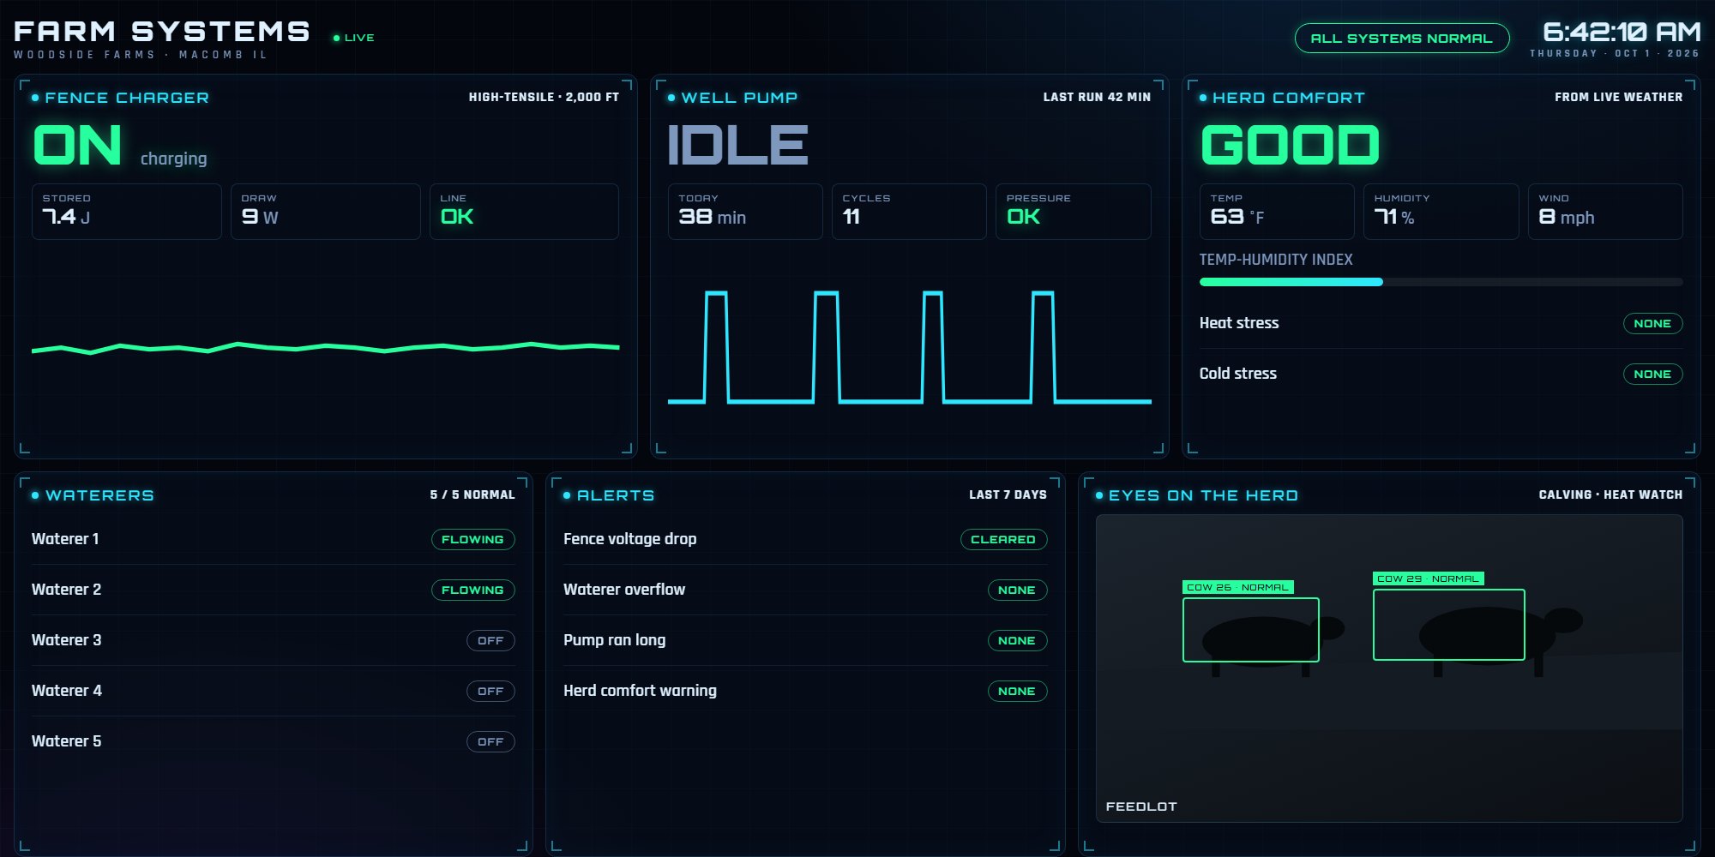
Task: Click the Temp-Humidity Index progress bar
Action: pos(1441,282)
